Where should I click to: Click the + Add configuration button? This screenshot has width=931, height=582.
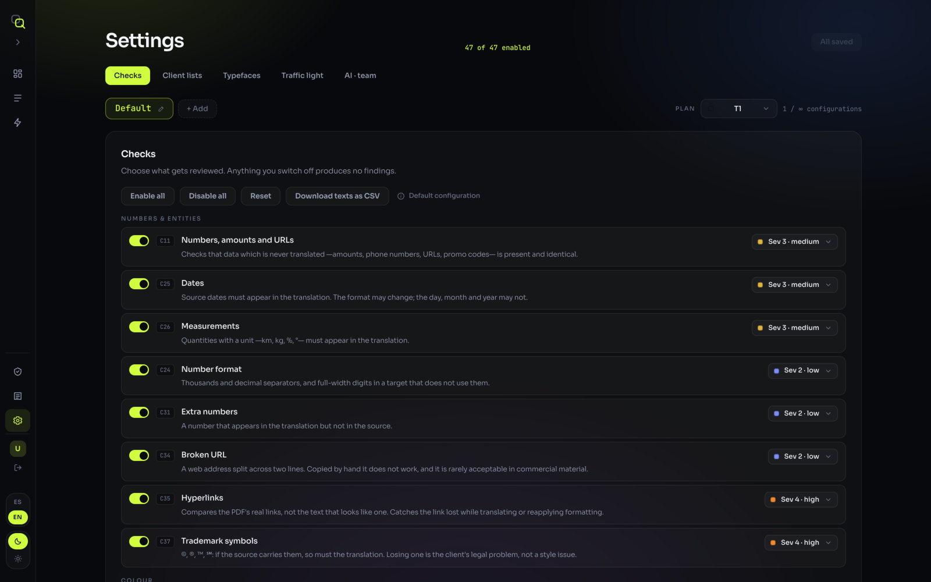197,109
